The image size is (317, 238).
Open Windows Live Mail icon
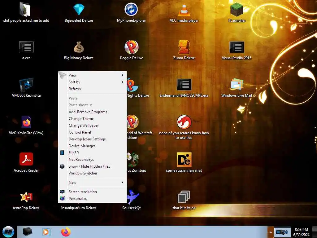[237, 87]
